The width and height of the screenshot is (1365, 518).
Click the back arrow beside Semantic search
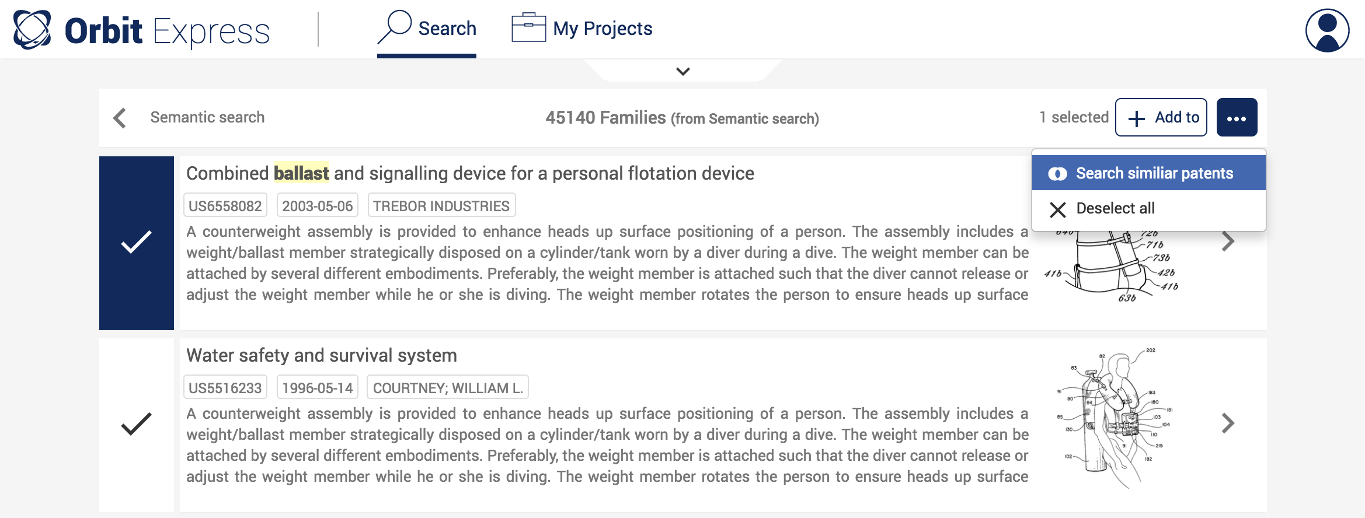pyautogui.click(x=120, y=118)
